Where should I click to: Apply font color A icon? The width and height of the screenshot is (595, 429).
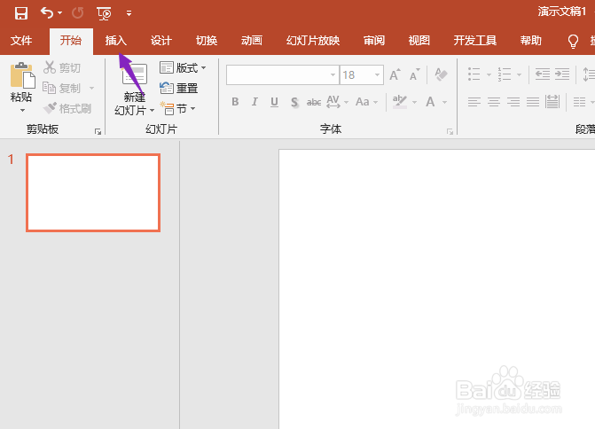[430, 102]
